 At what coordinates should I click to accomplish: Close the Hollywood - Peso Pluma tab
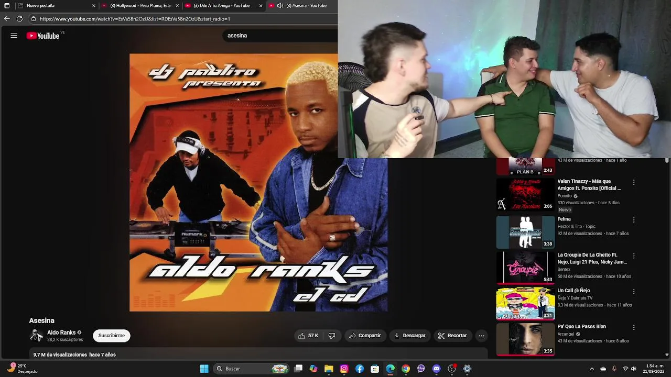(x=177, y=6)
